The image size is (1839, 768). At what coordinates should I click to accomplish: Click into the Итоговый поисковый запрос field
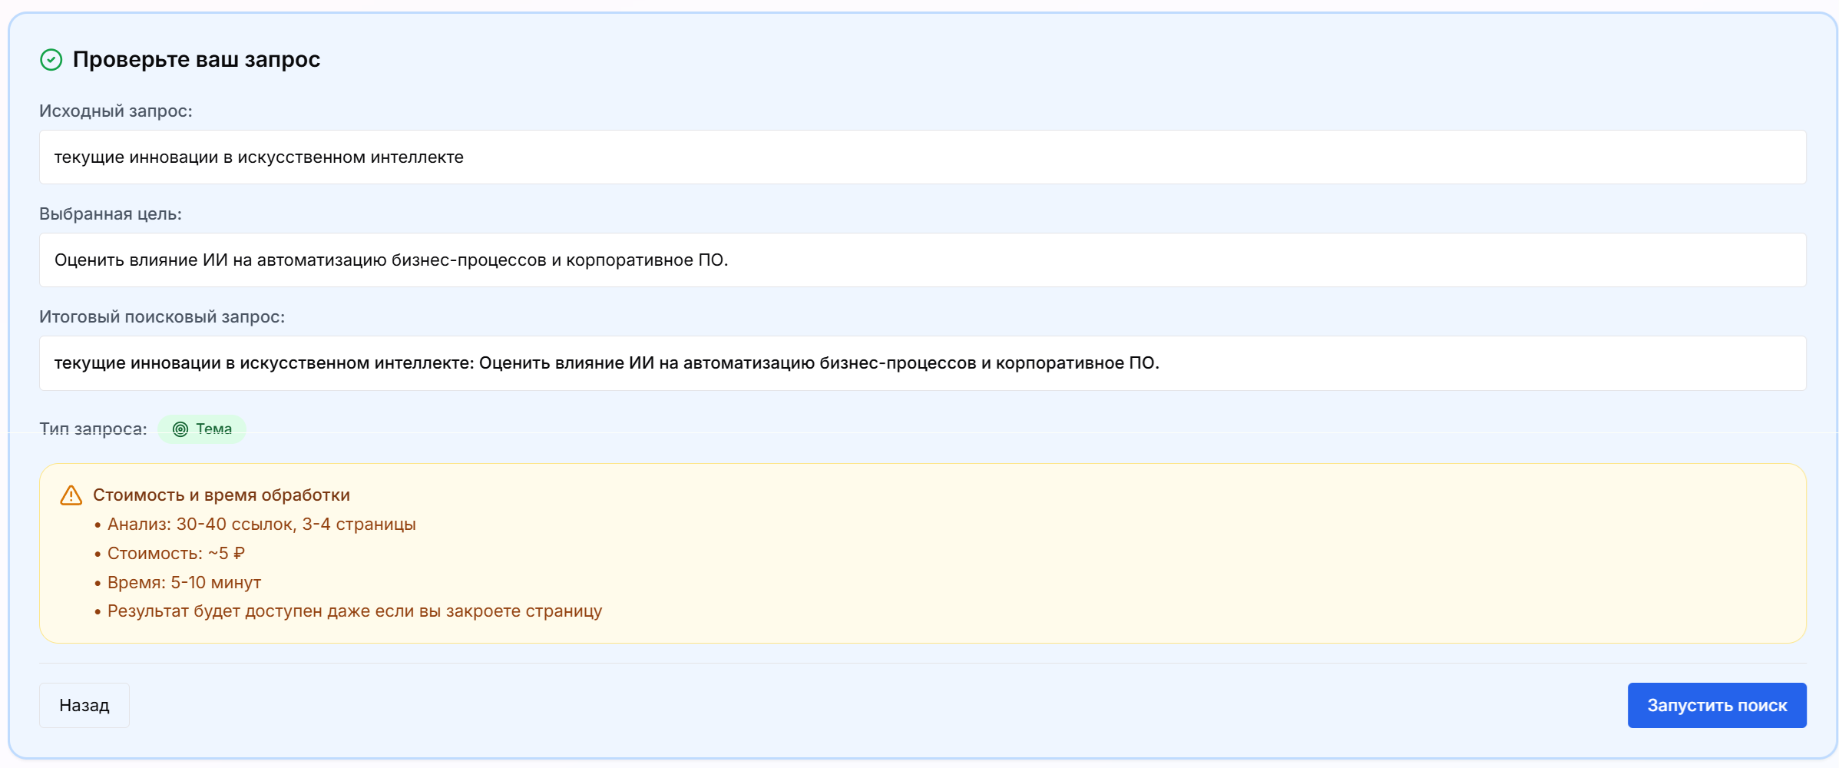pos(921,363)
